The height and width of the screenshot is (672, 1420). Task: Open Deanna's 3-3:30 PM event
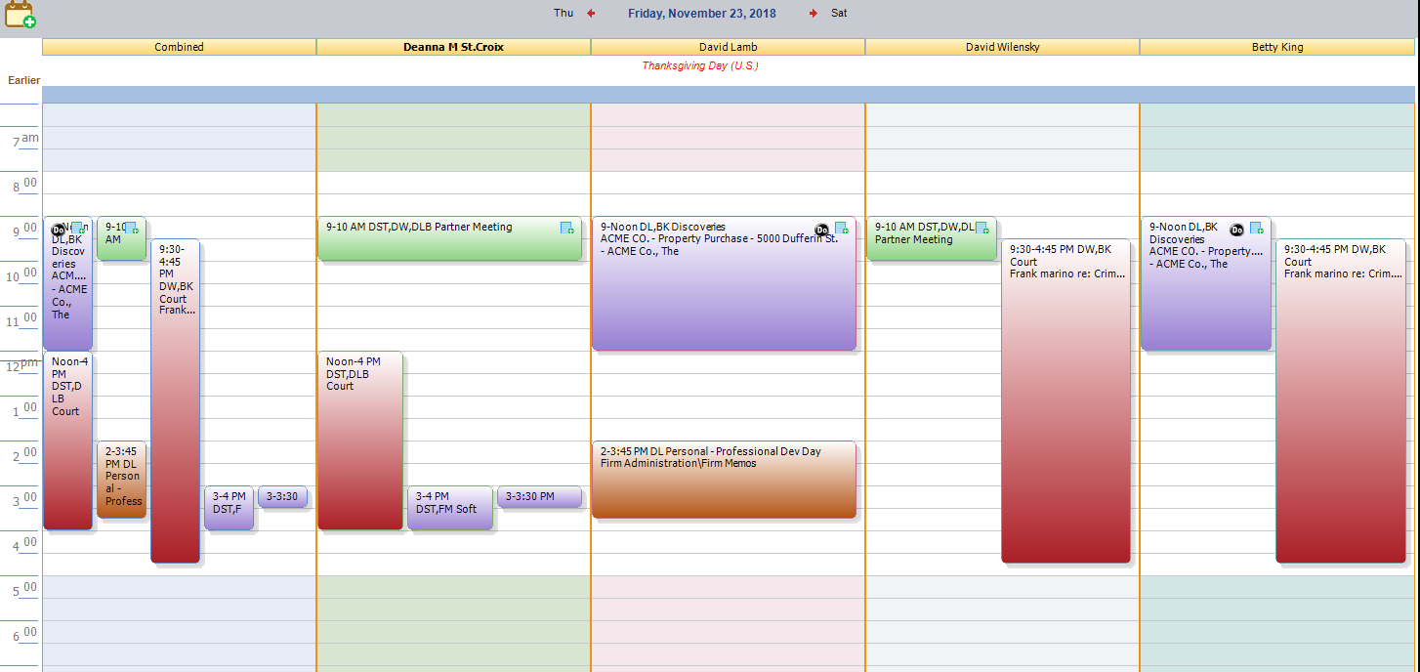point(539,496)
